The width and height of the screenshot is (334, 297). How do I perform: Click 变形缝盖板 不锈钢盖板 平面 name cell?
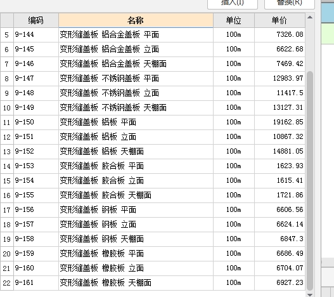(136, 79)
